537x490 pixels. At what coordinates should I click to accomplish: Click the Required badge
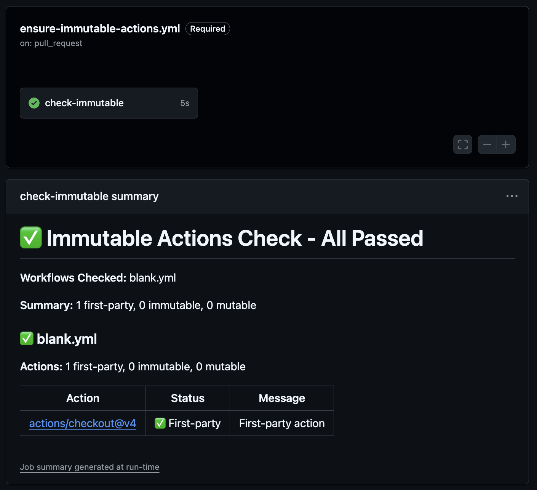(x=208, y=29)
